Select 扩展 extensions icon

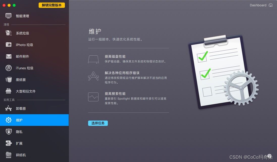[9, 143]
